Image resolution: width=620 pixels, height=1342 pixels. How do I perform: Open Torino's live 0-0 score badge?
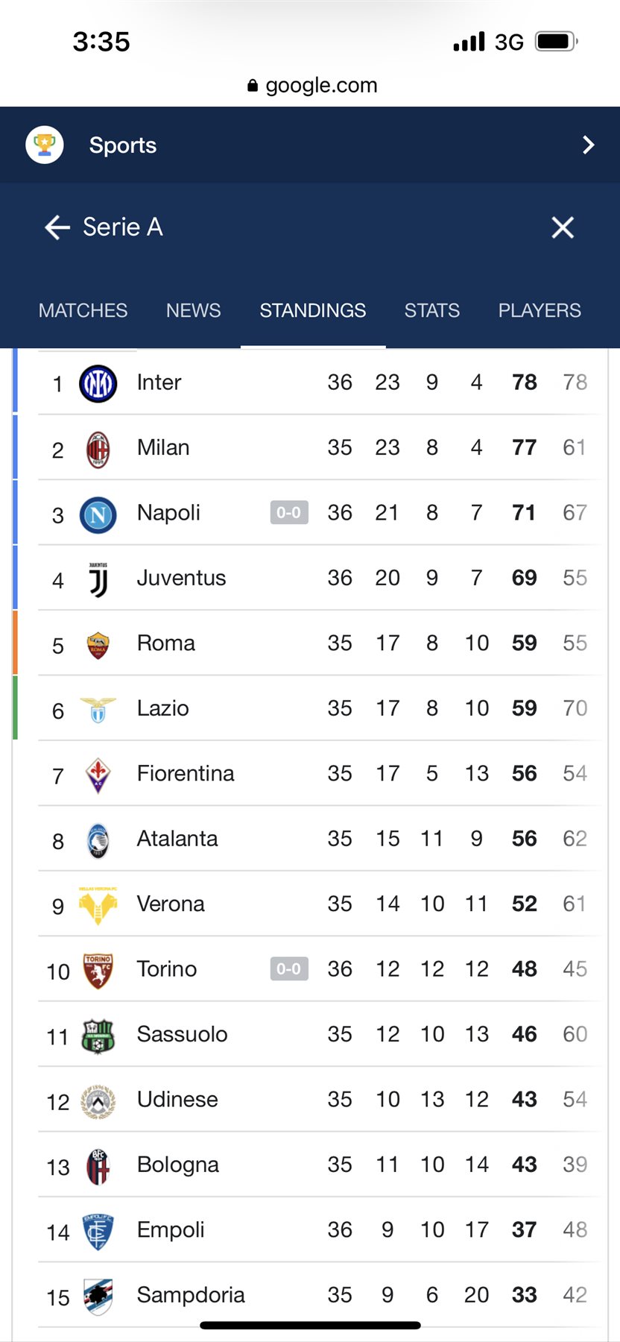point(289,969)
